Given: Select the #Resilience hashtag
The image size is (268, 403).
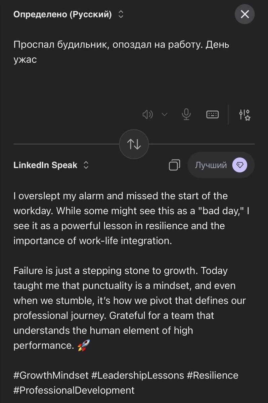Looking at the screenshot, I should [213, 375].
